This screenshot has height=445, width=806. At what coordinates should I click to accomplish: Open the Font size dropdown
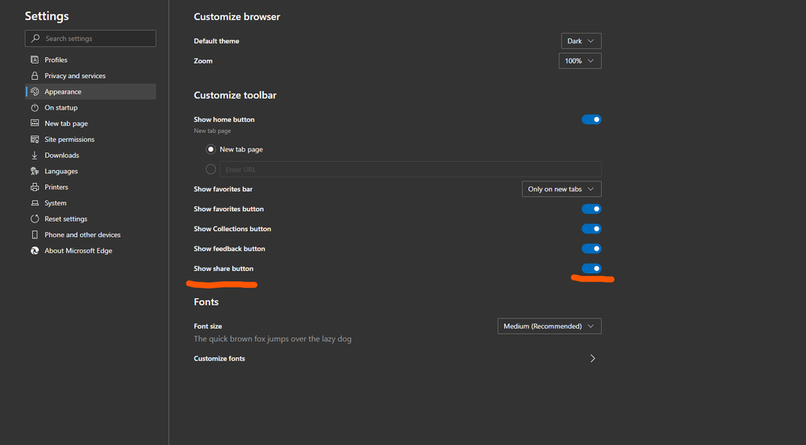(x=549, y=326)
